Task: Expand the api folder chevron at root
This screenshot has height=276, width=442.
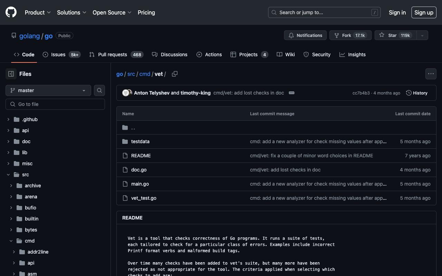Action: point(8,130)
